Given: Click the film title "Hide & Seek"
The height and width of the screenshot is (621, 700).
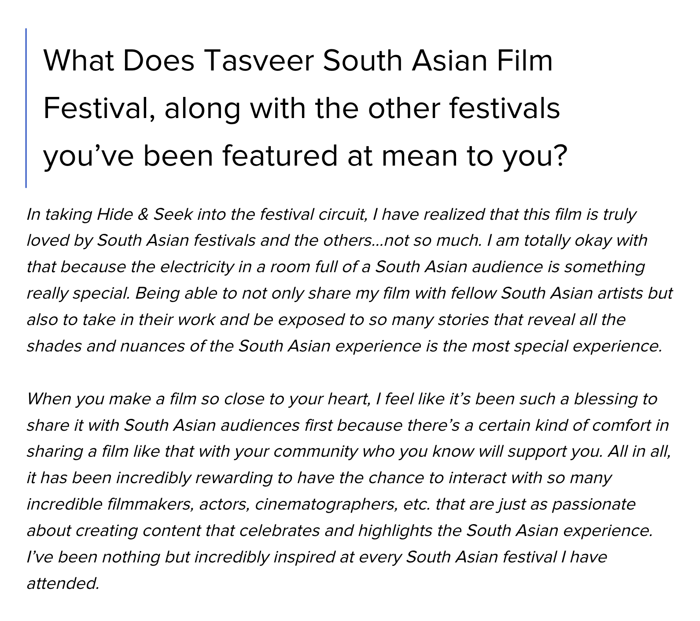Looking at the screenshot, I should [x=144, y=214].
